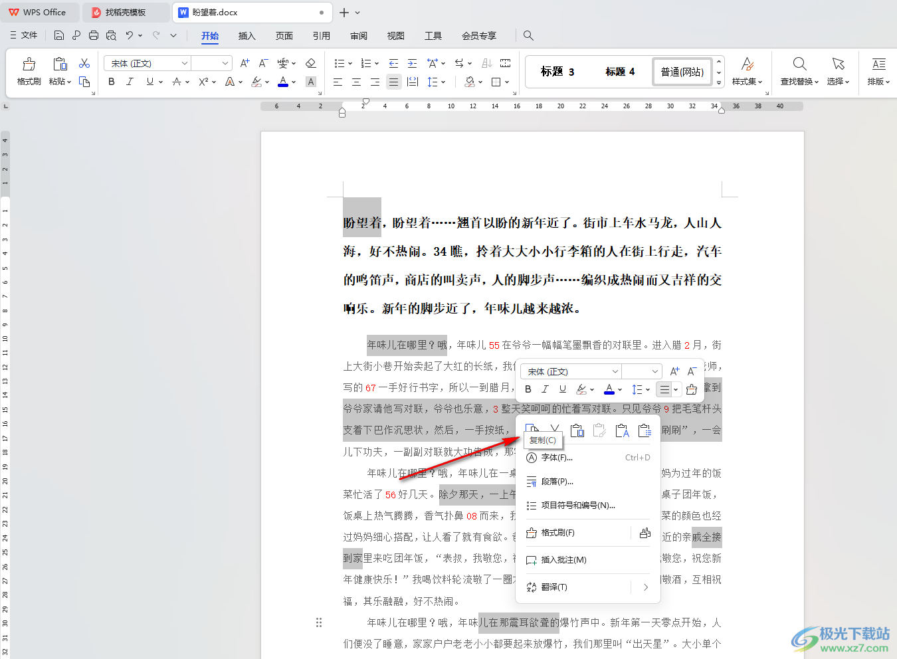The image size is (897, 659).
Task: Click the ribbon font color A swatch
Action: click(x=283, y=82)
